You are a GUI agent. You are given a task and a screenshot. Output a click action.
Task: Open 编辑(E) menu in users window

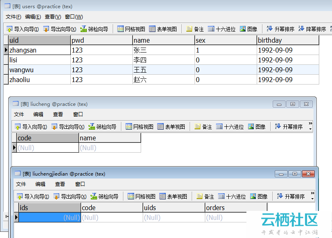(33, 17)
